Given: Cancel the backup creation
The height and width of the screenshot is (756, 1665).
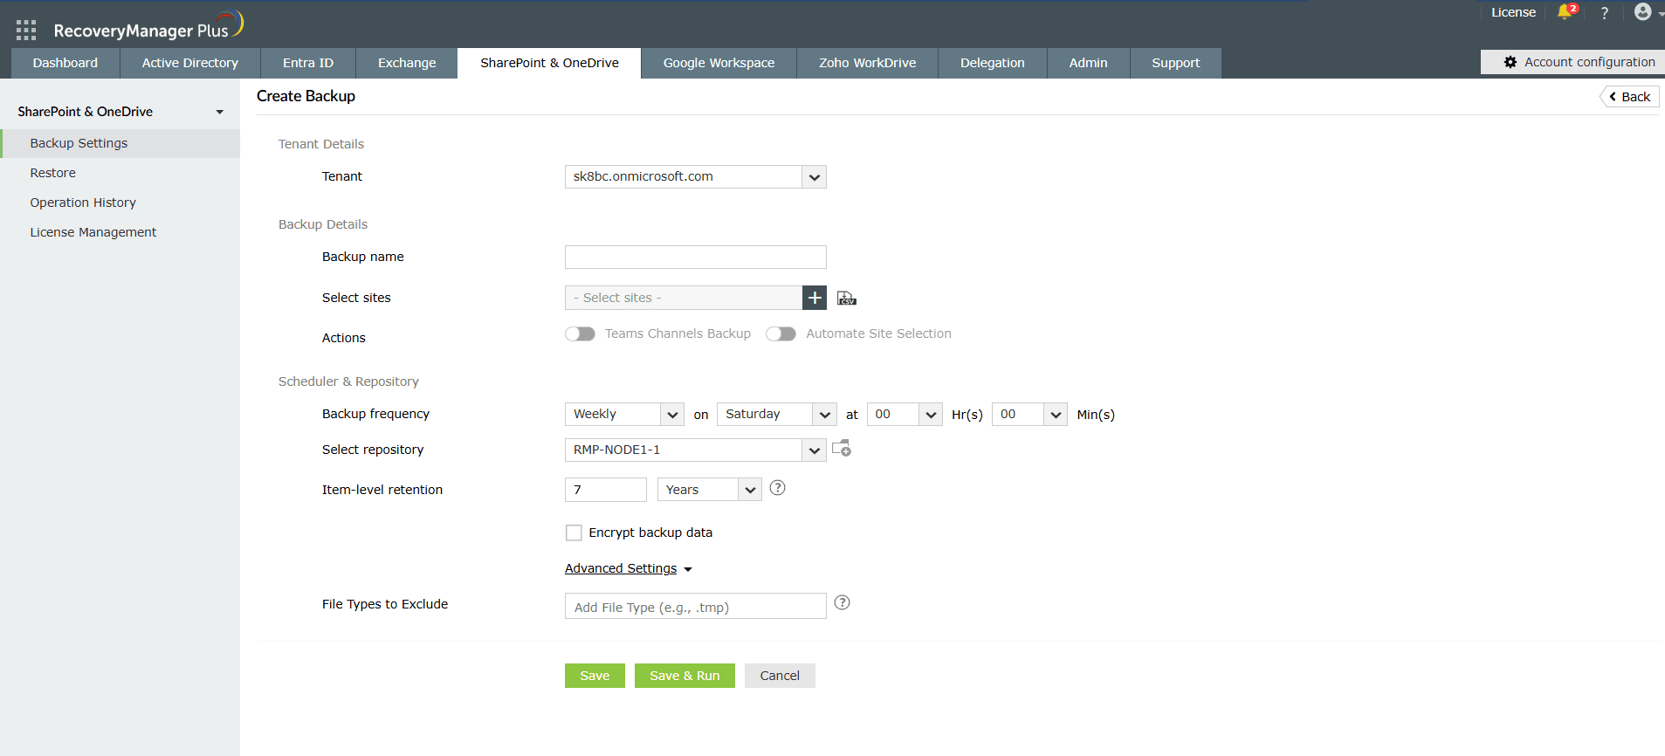Looking at the screenshot, I should 780,676.
